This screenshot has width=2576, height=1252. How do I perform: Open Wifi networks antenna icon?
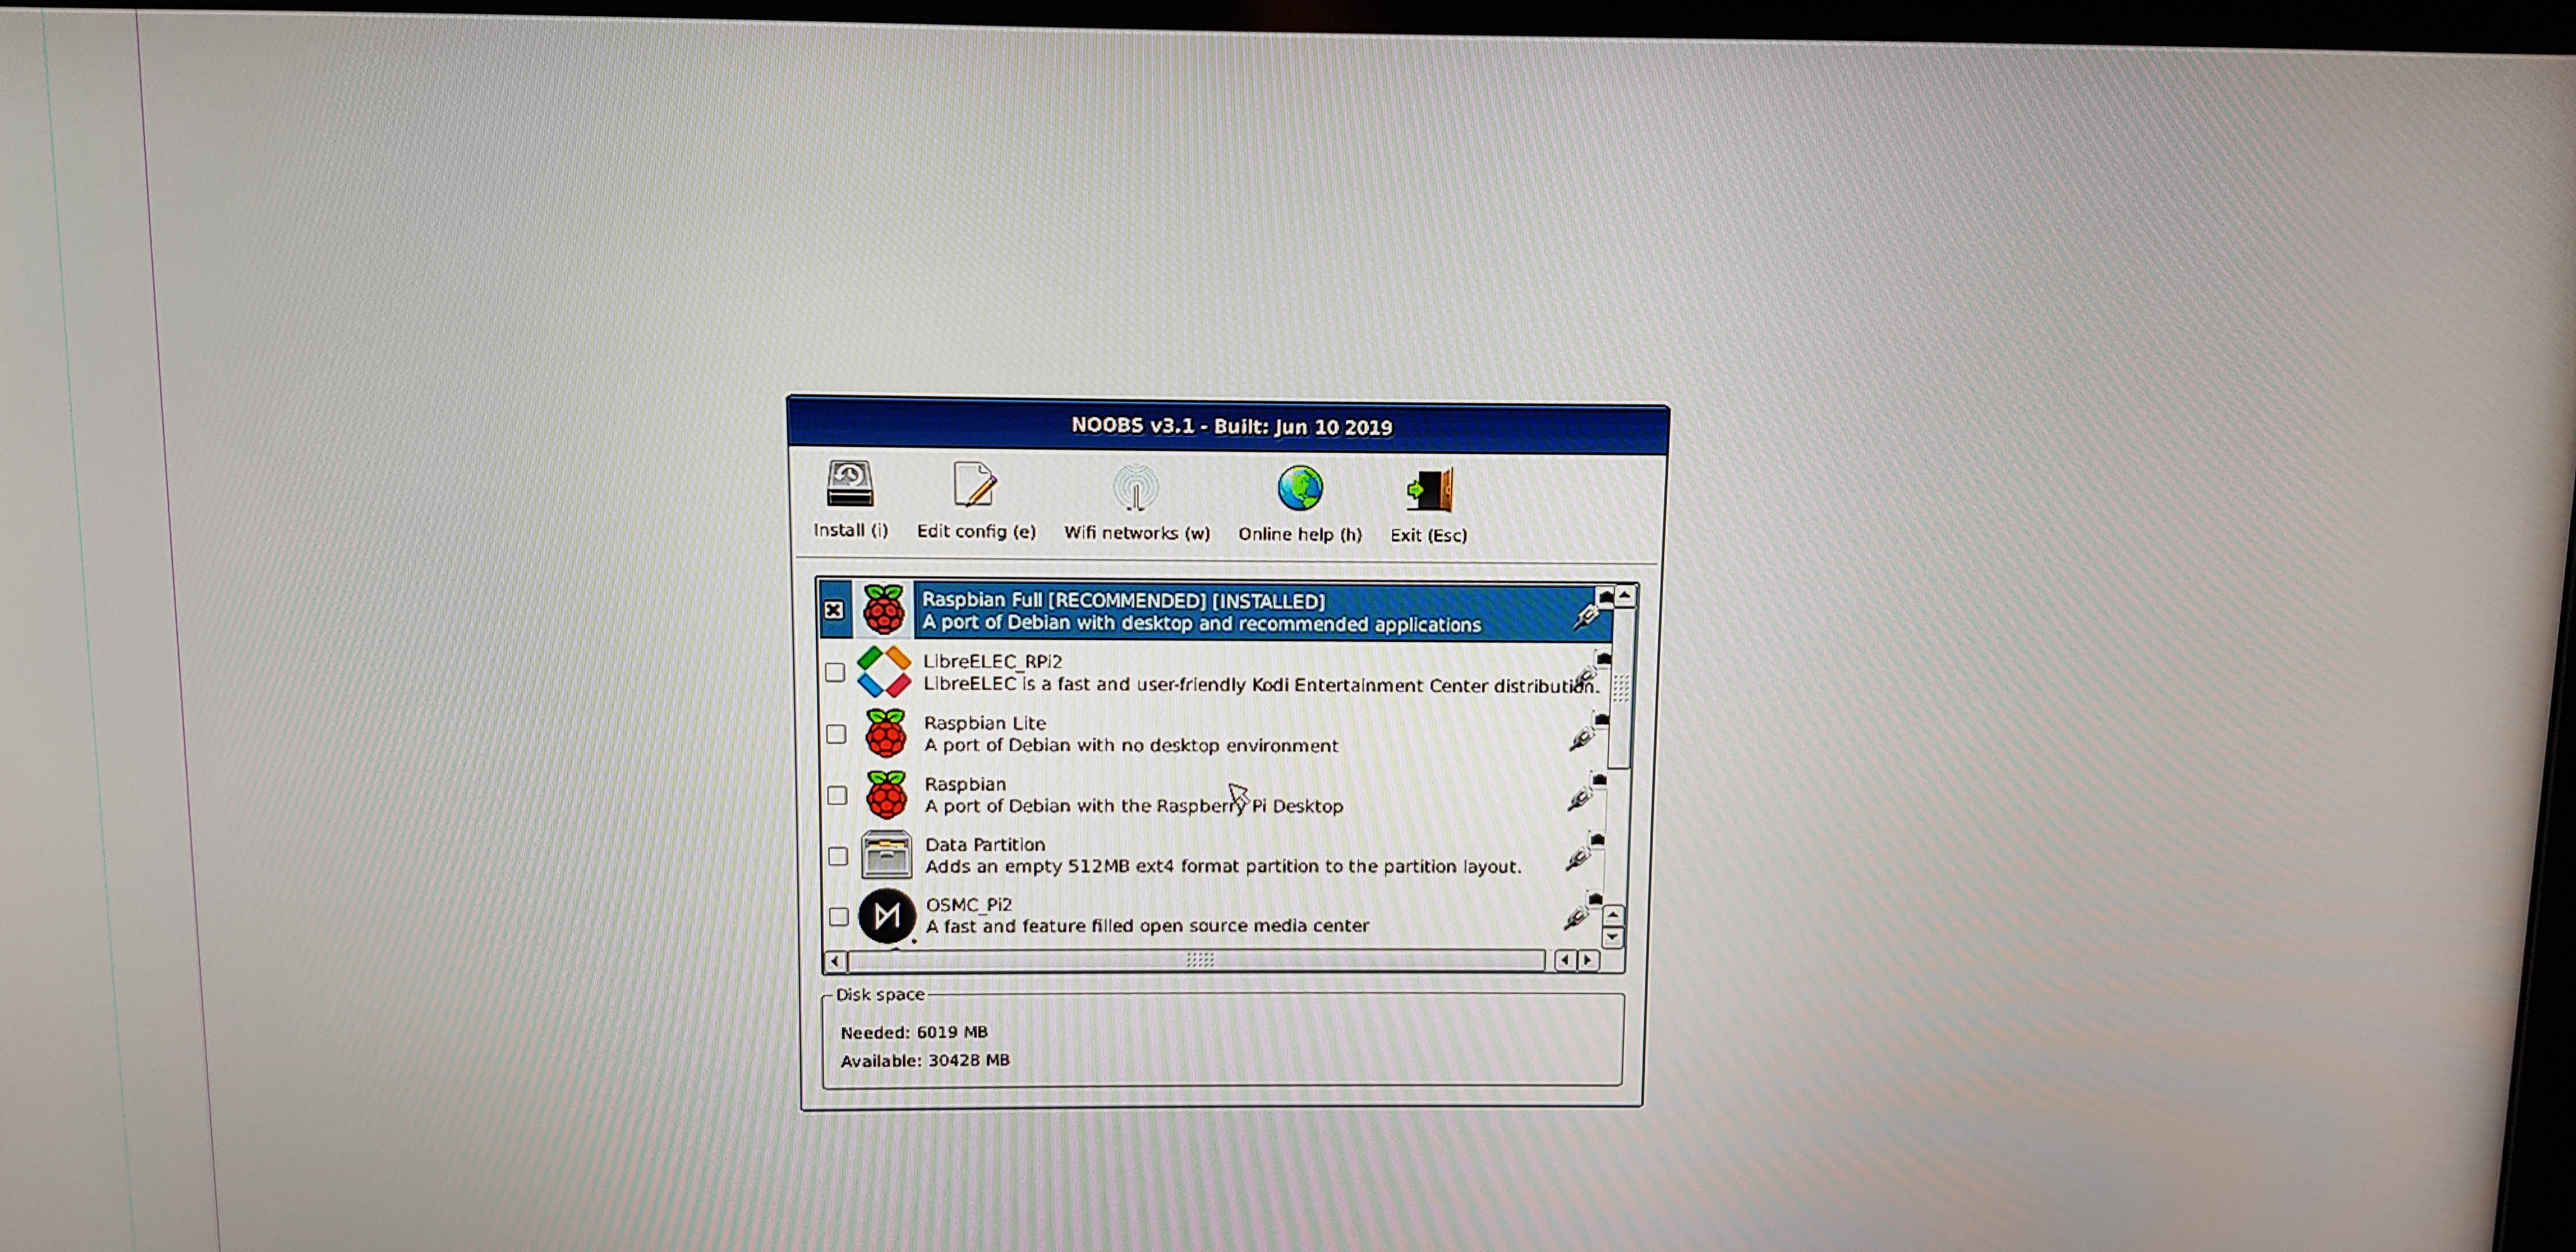point(1135,488)
